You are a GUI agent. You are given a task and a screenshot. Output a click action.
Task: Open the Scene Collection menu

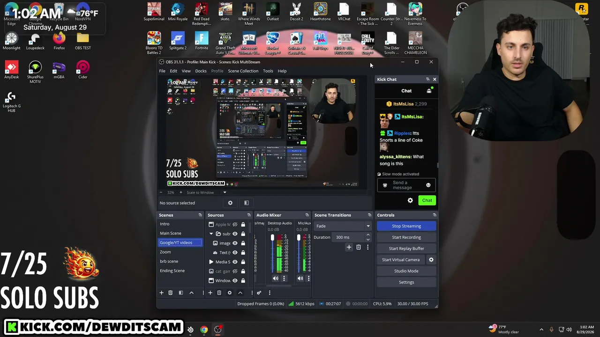click(243, 71)
